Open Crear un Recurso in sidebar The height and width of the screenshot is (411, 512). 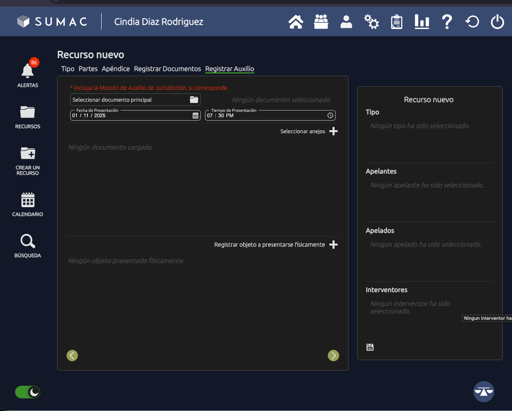[28, 161]
